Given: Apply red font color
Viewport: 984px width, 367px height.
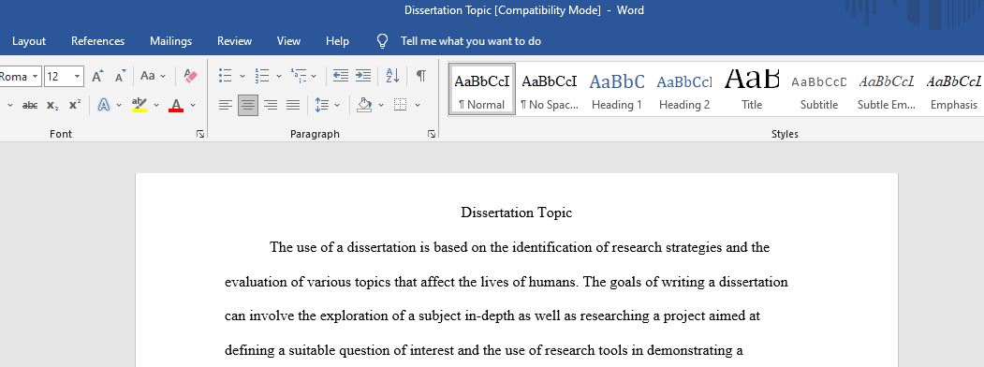Looking at the screenshot, I should pos(176,106).
